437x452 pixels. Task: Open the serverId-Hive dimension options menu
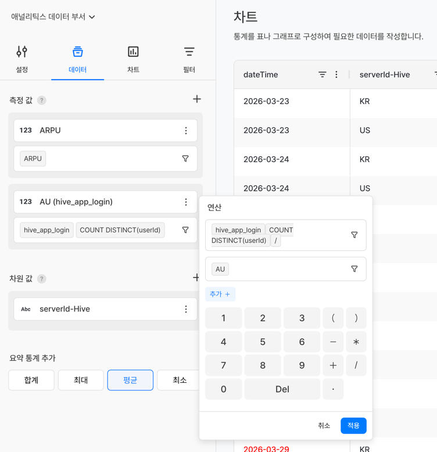coord(186,309)
